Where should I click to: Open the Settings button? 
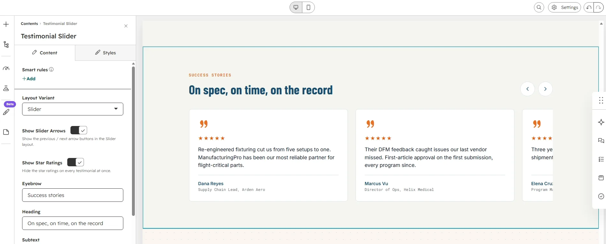(564, 7)
